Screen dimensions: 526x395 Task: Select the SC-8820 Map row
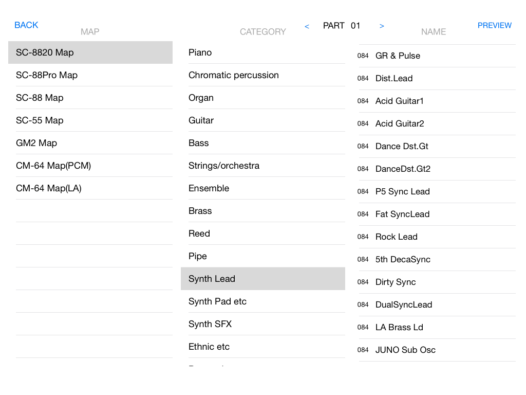(90, 52)
